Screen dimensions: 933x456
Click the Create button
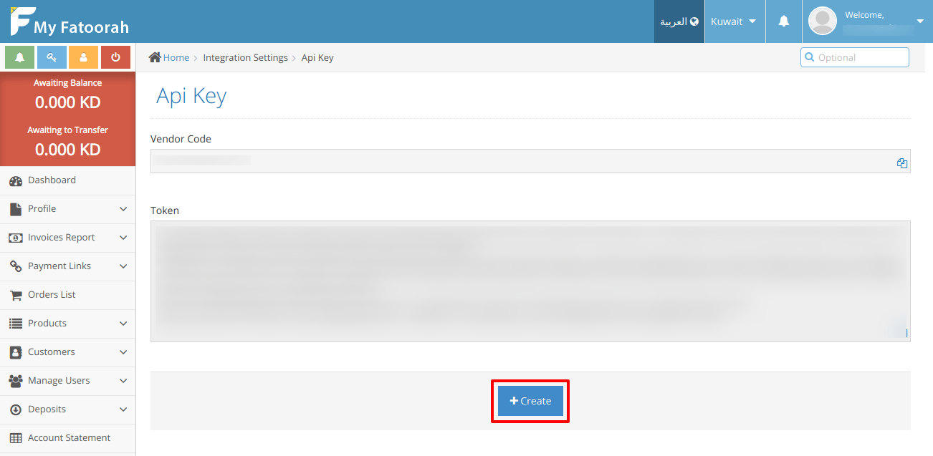point(530,401)
